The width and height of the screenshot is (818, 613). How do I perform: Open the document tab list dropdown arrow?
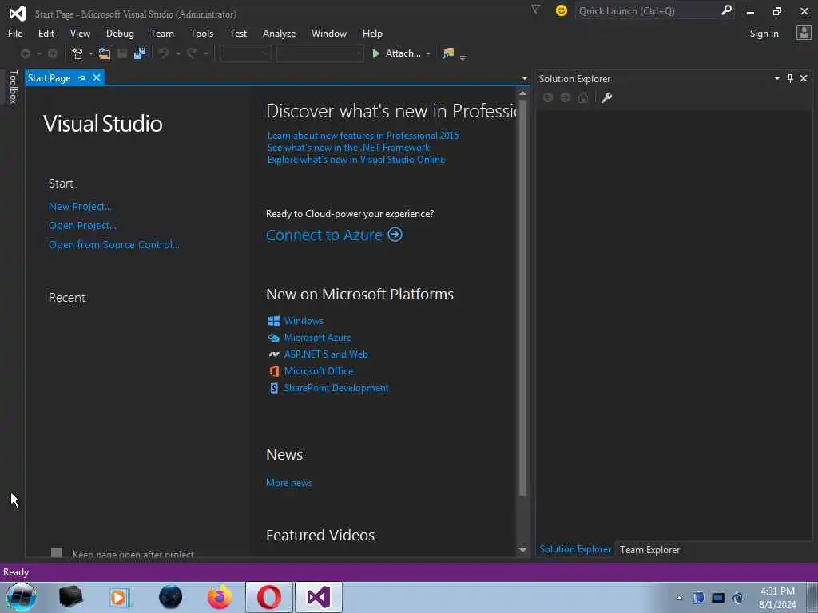(x=524, y=79)
